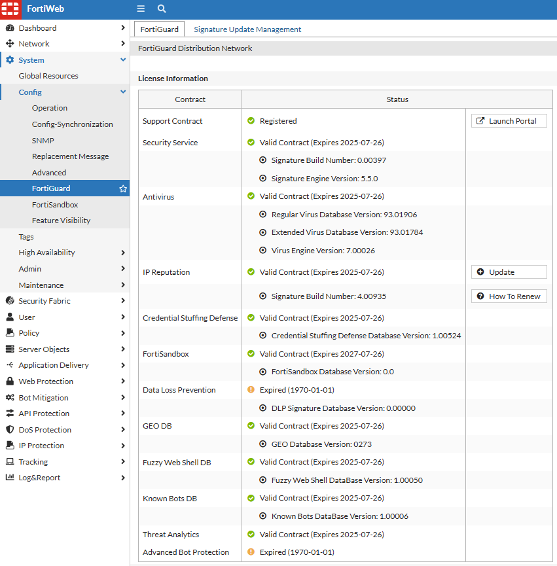Click 'Valid Contract (Expires 2027-07-26)' text

click(x=321, y=354)
